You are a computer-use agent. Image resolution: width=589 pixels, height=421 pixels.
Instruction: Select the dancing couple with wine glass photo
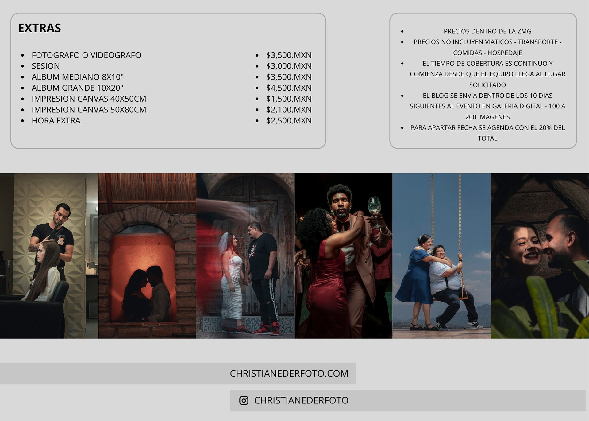343,256
